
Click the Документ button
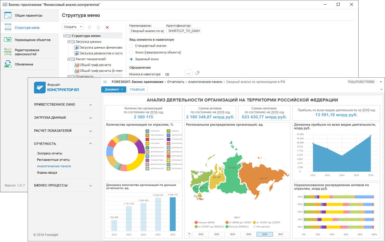click(114, 90)
